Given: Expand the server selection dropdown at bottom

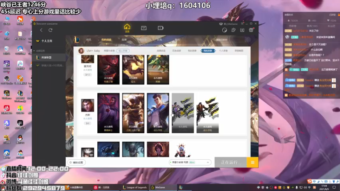Looking at the screenshot, I should (190, 163).
